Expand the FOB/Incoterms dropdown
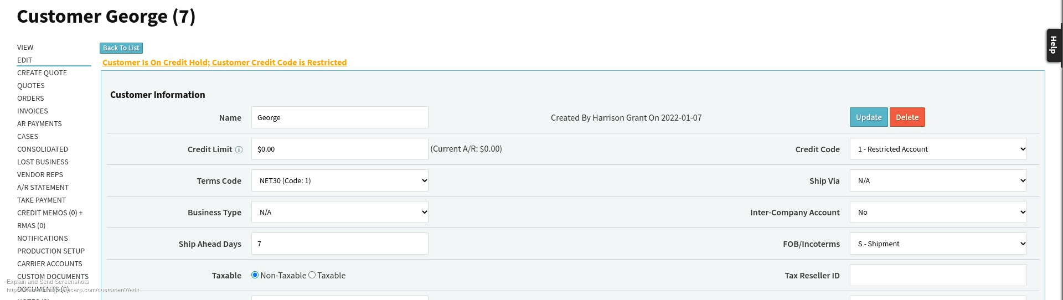This screenshot has height=300, width=1063. 938,244
